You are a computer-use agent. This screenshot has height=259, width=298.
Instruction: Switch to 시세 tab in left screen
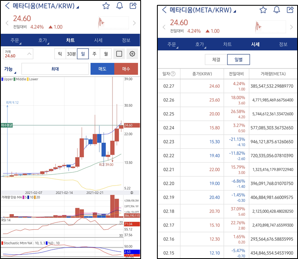click(98, 40)
